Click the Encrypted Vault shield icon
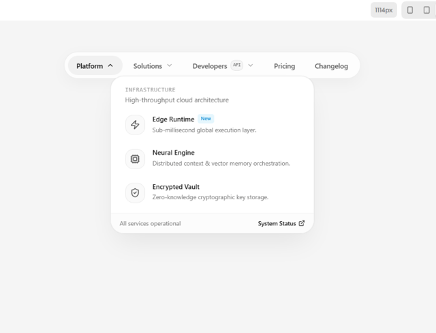 click(135, 192)
